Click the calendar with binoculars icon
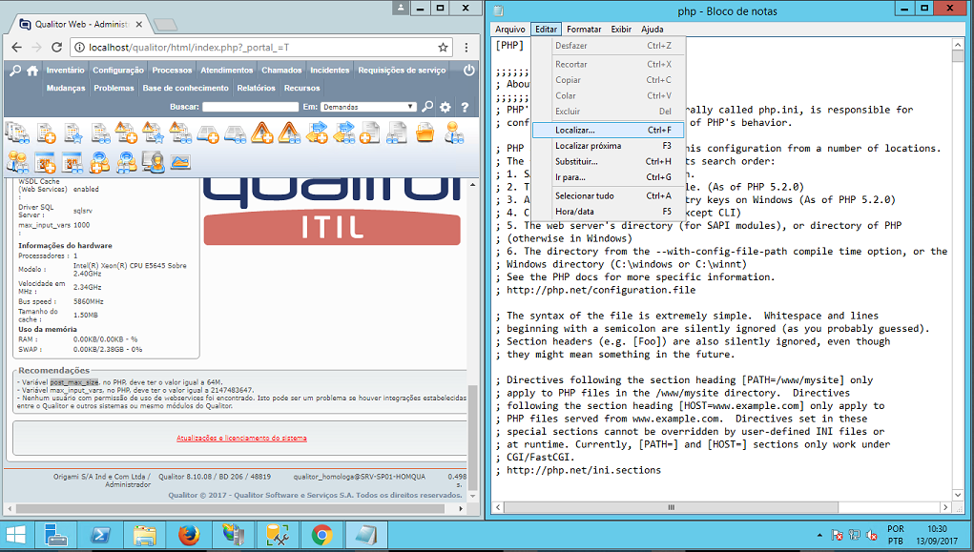Image resolution: width=974 pixels, height=552 pixels. click(x=73, y=162)
